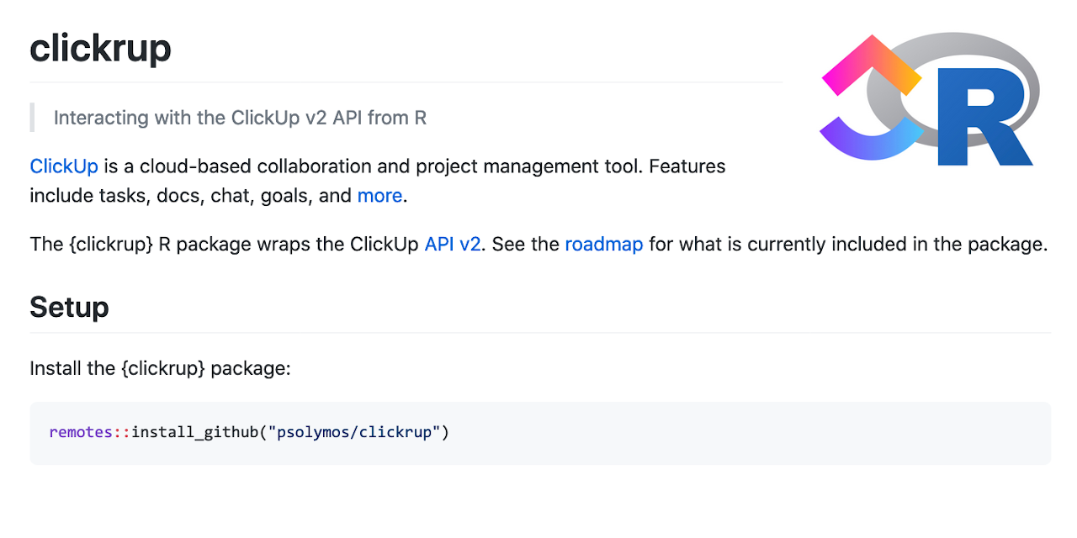The height and width of the screenshot is (538, 1077).
Task: Click the "Install the {clickrup} package:" text
Action: point(160,369)
